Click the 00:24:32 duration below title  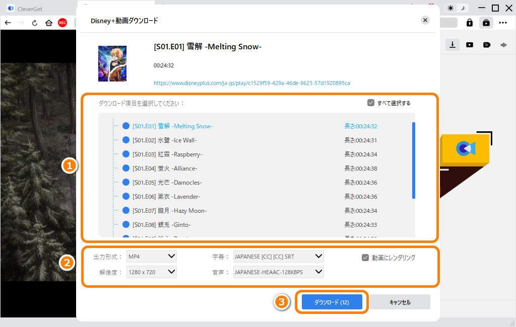point(164,65)
